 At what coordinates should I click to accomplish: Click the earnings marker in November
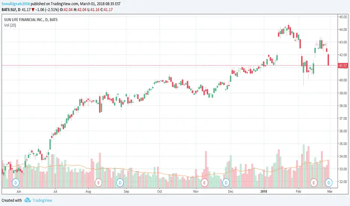204,183
